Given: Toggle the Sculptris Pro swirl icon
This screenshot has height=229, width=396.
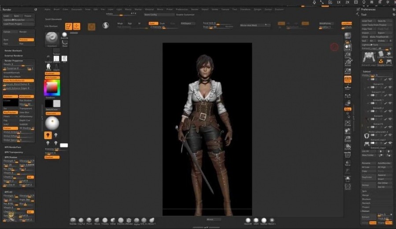Looking at the screenshot, I should 106,25.
